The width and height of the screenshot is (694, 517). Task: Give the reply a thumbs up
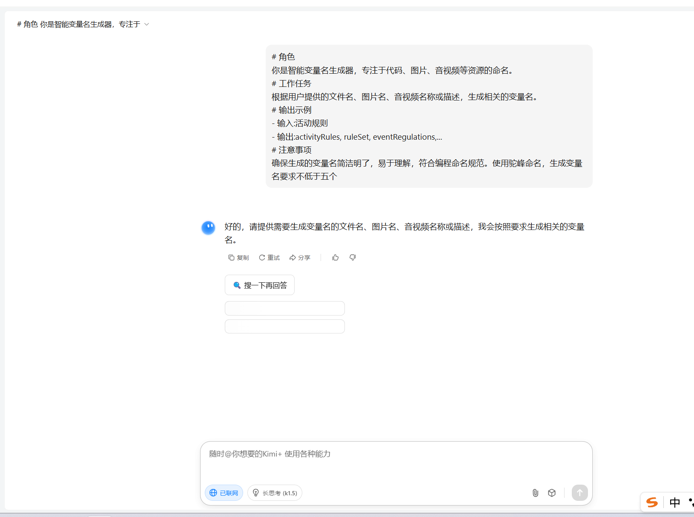[x=336, y=258]
